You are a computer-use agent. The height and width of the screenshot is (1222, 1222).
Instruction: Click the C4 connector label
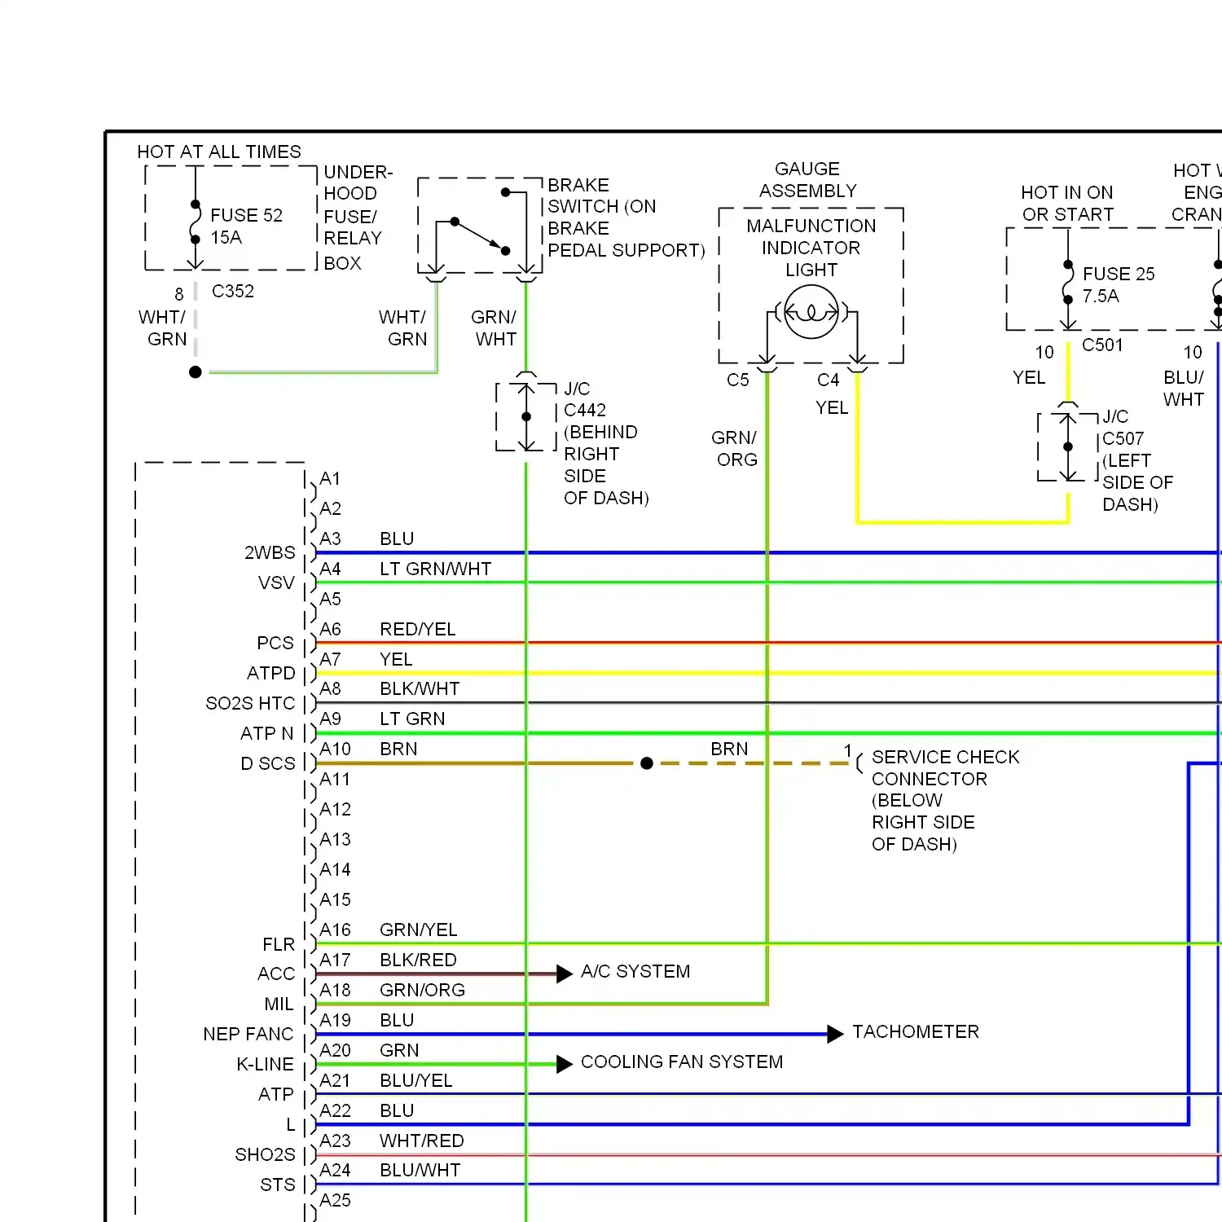[x=829, y=380]
